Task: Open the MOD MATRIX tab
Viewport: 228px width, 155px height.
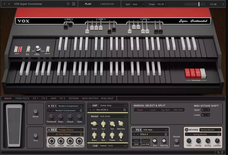Action: pos(90,98)
